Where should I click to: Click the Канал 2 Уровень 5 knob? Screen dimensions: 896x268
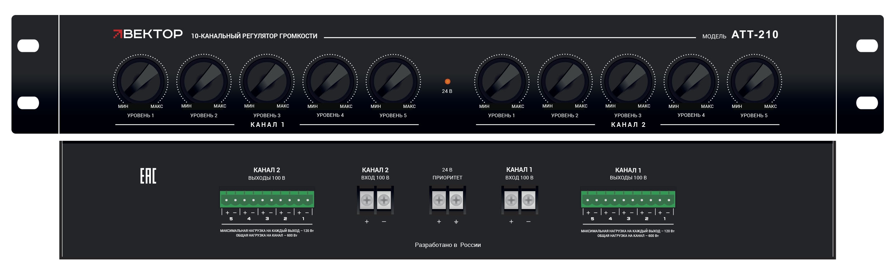pyautogui.click(x=754, y=81)
